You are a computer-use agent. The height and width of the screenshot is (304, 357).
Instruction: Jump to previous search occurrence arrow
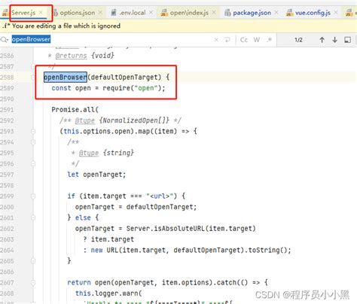(322, 40)
